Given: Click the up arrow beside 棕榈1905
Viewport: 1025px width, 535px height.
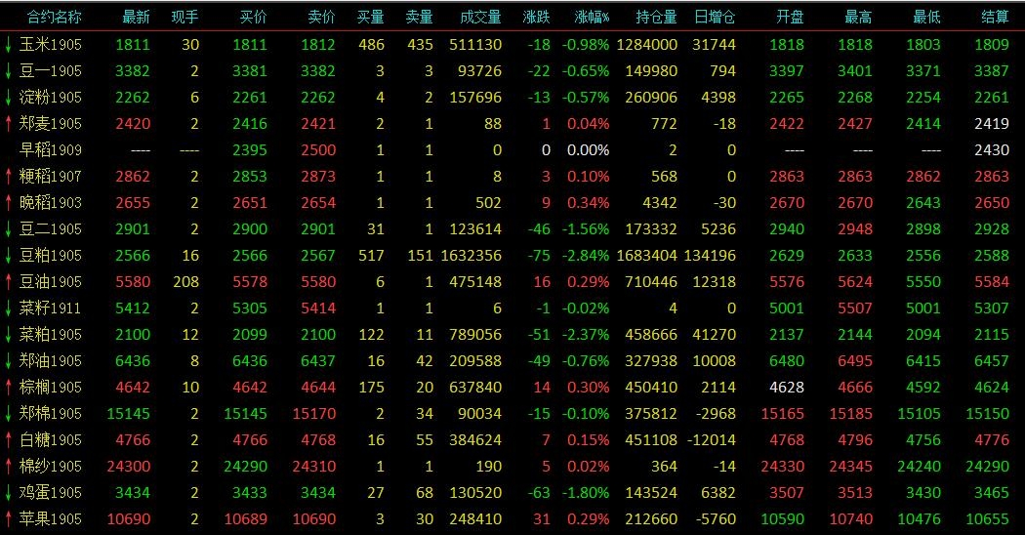Looking at the screenshot, I should (9, 388).
